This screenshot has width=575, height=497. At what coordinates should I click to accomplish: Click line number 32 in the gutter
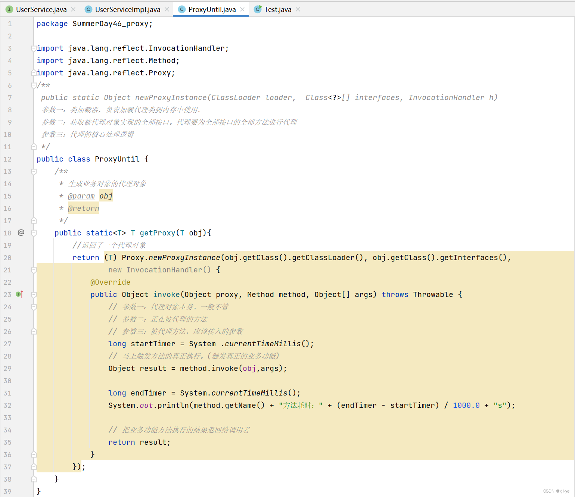tap(7, 405)
